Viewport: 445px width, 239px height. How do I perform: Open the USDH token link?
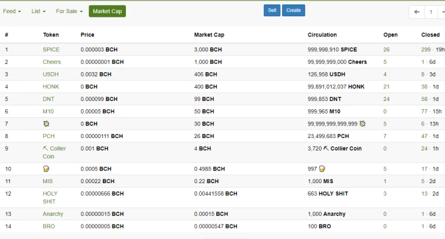click(51, 75)
